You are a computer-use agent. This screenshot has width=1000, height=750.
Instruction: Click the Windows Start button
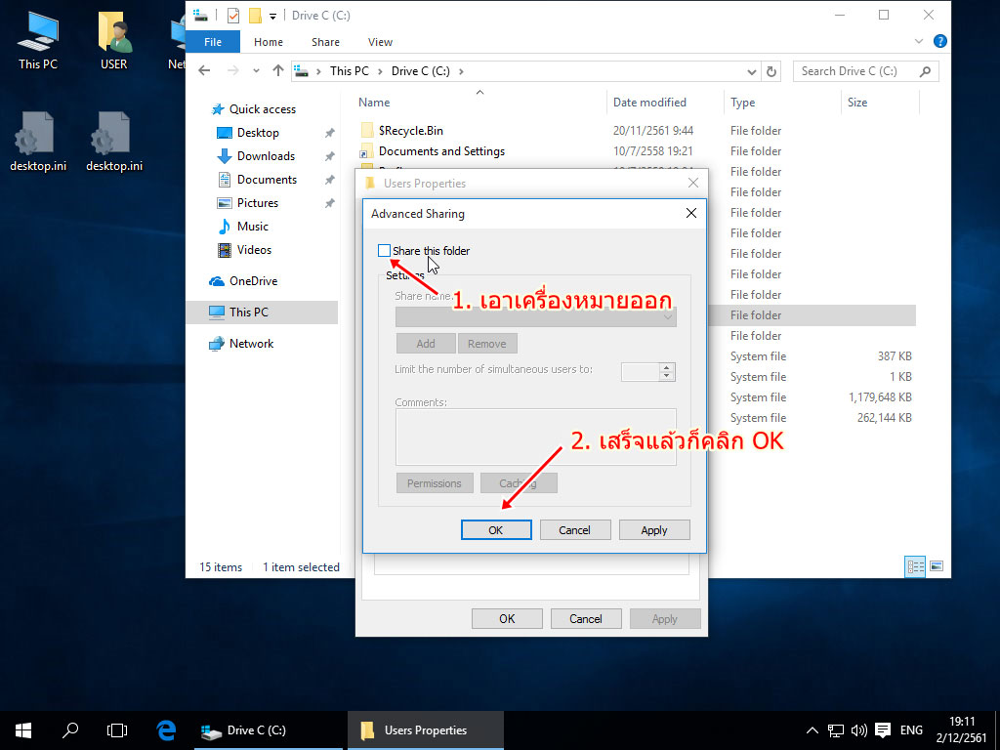23,729
